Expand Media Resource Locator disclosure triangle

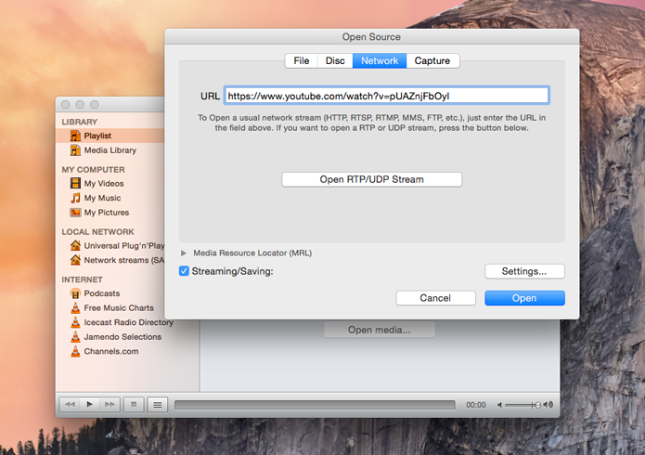pyautogui.click(x=184, y=253)
